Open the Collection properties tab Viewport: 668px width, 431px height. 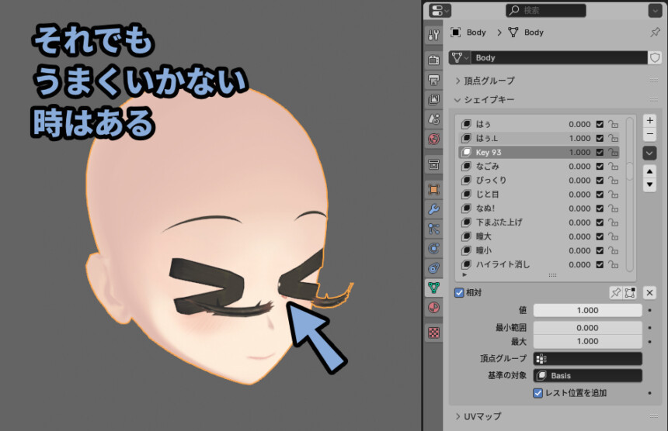coord(433,164)
